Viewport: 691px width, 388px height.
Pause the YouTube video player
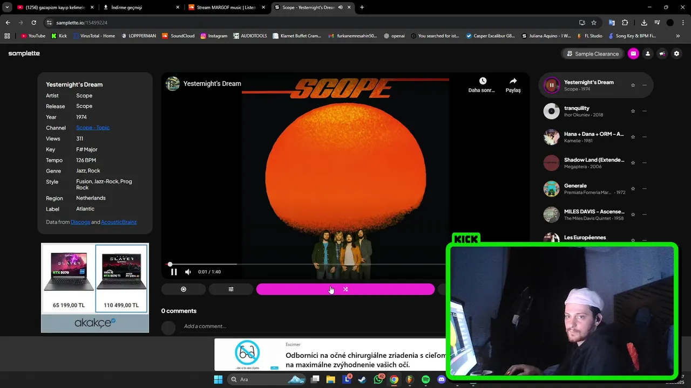(174, 272)
